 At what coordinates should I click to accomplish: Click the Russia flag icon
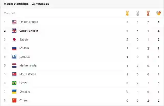click(14, 48)
